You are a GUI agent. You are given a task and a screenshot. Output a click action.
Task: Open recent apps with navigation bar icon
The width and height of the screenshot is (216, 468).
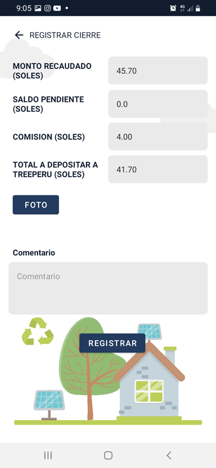tap(48, 455)
